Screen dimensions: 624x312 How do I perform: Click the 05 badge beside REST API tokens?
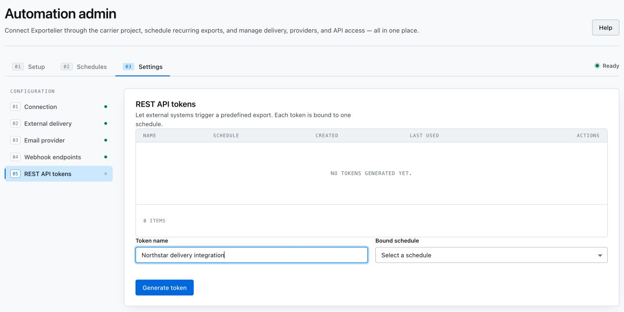pyautogui.click(x=15, y=174)
